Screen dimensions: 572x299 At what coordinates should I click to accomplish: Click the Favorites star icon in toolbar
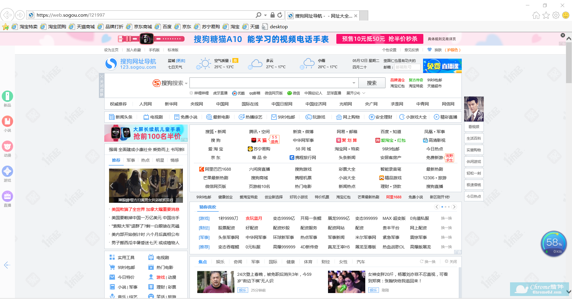coord(546,15)
